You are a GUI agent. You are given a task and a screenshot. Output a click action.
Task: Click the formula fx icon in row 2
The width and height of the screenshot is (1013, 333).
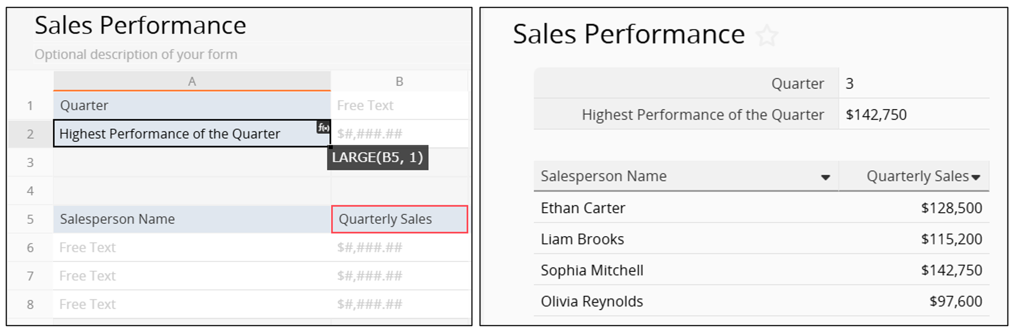tap(323, 128)
